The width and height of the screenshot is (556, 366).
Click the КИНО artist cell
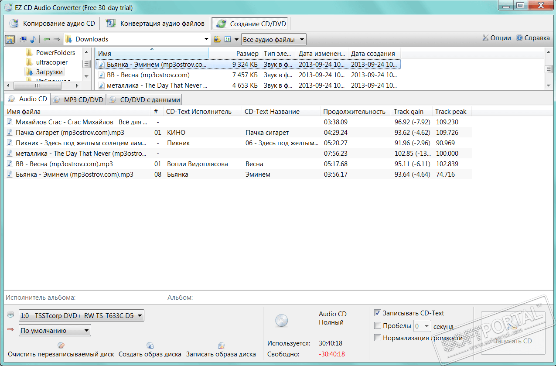coord(176,133)
